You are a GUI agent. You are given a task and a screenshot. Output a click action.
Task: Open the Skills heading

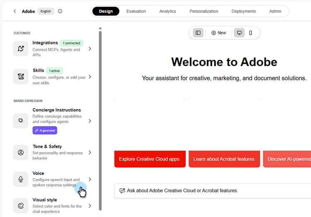(x=39, y=70)
